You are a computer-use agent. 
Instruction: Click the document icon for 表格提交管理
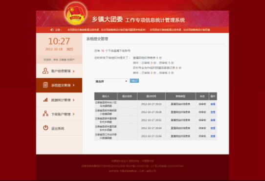45,85
